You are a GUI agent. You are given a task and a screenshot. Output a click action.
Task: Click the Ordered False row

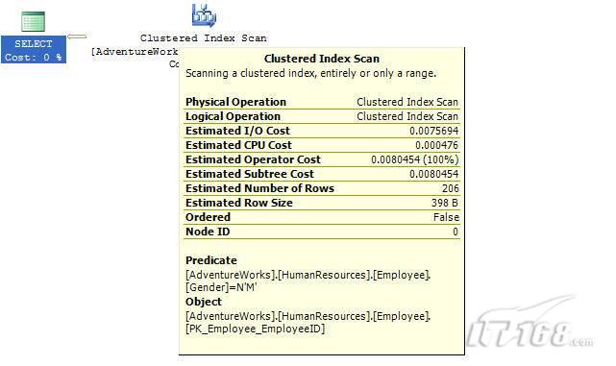click(x=322, y=217)
